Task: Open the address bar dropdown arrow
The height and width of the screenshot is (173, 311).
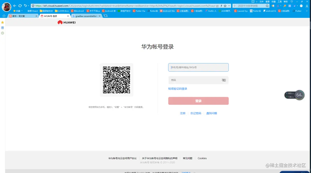Action: tap(229, 6)
